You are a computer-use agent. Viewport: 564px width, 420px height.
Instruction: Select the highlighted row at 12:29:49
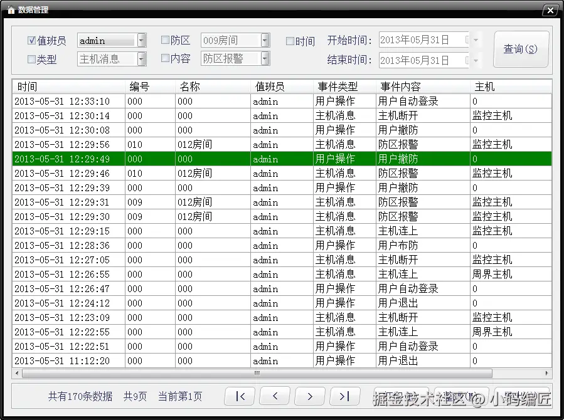coord(282,159)
